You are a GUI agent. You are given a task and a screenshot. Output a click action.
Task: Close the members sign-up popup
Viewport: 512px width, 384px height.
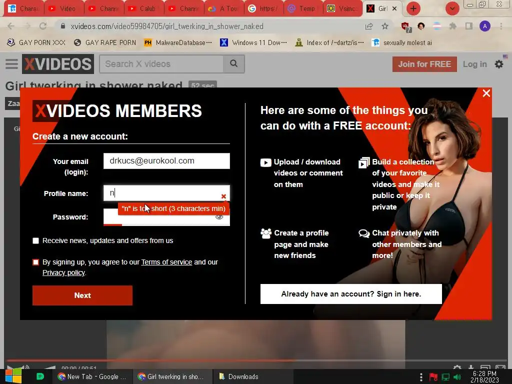point(486,93)
